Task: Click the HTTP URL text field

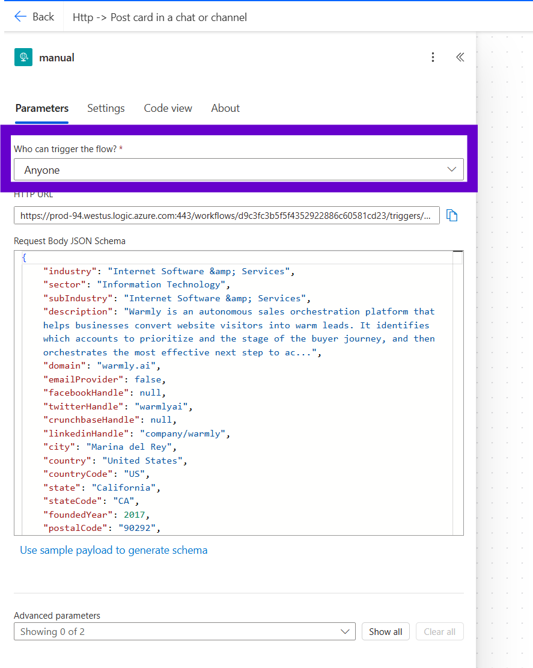Action: 226,215
